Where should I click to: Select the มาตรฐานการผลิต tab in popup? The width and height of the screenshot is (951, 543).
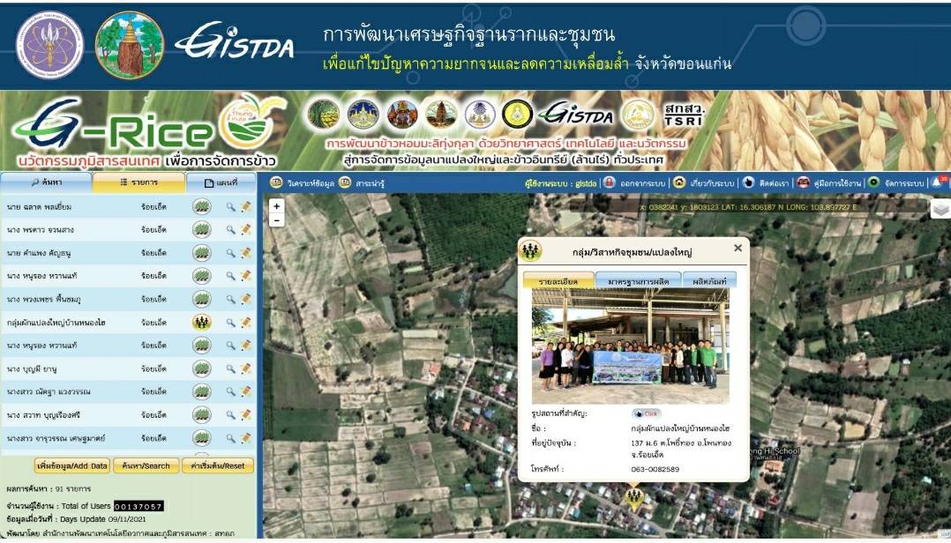[x=638, y=281]
